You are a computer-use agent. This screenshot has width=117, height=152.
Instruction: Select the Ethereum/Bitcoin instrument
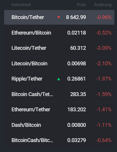[x=59, y=33]
